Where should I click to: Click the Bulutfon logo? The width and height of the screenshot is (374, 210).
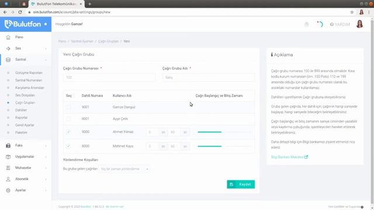tap(23, 24)
